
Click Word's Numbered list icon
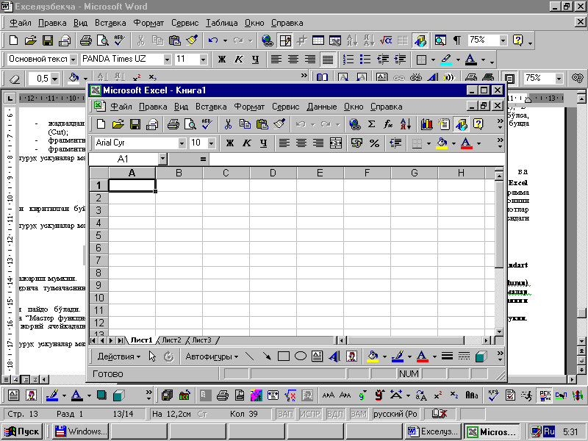(x=348, y=60)
